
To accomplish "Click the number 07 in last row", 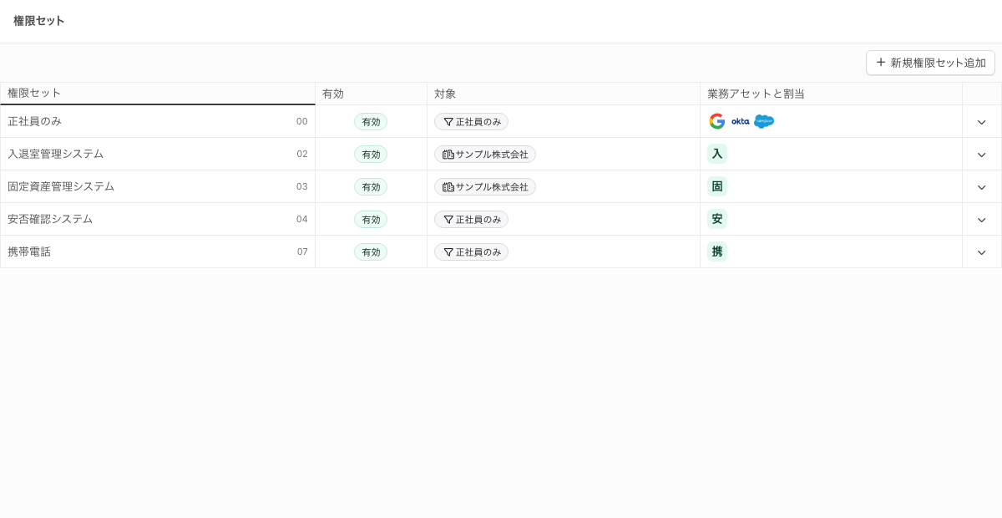I will (x=302, y=251).
